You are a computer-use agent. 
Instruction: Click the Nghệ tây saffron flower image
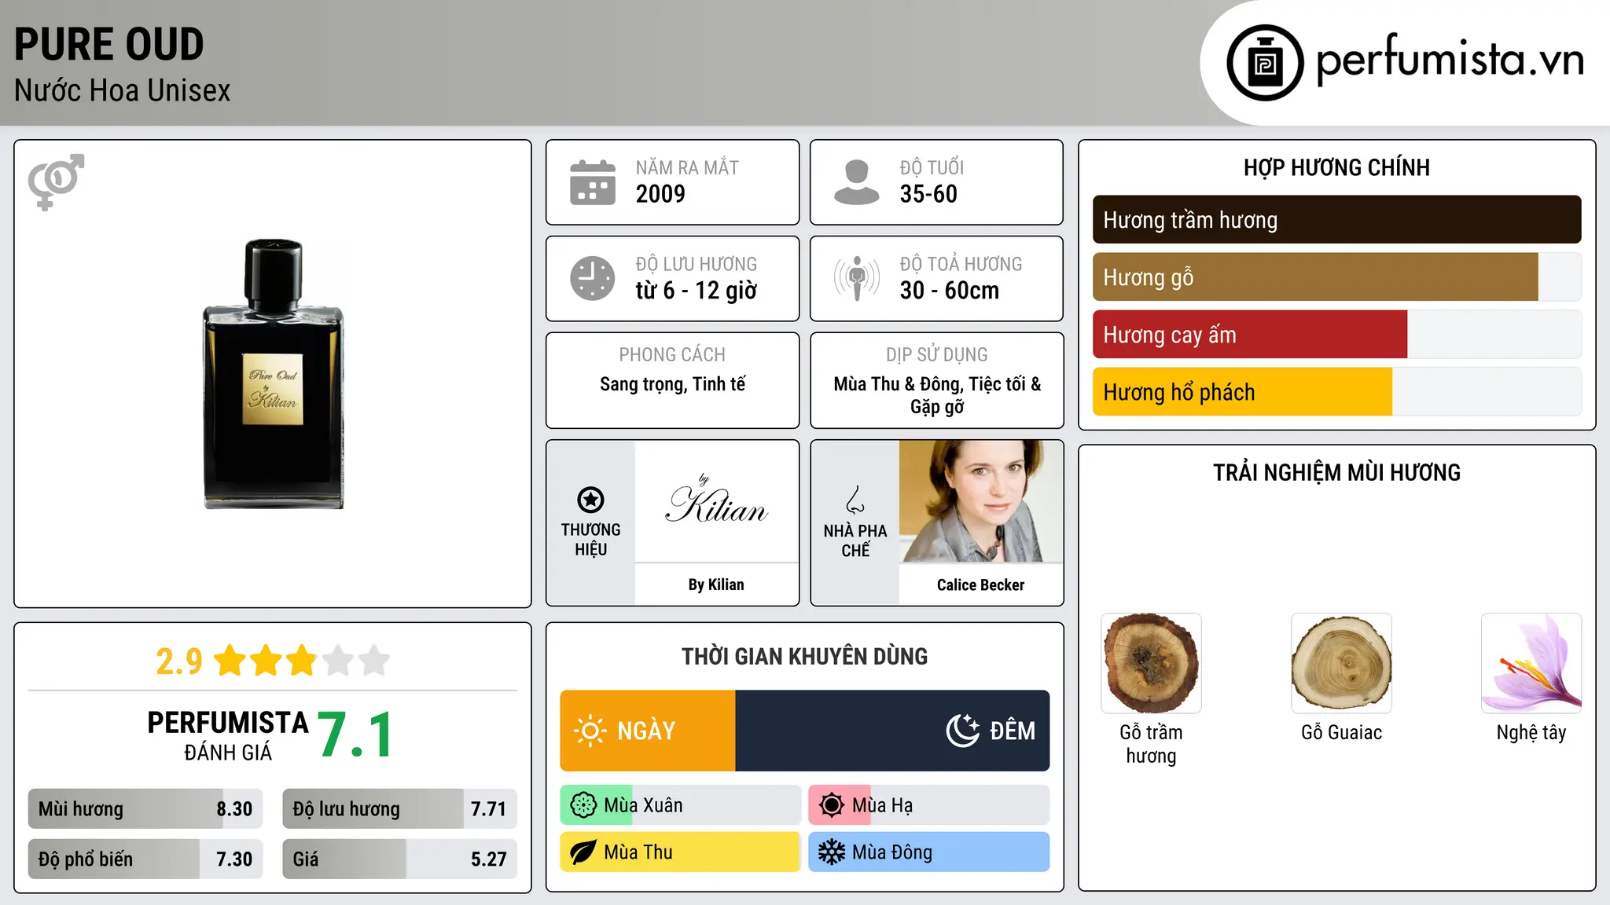[x=1531, y=663]
